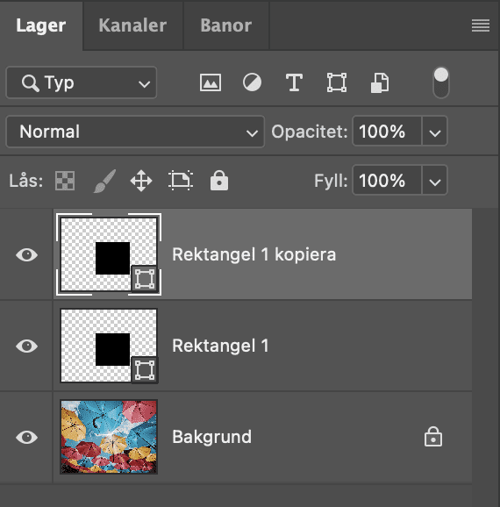The height and width of the screenshot is (507, 500).
Task: Toggle layer filtering switch
Action: pos(441,82)
